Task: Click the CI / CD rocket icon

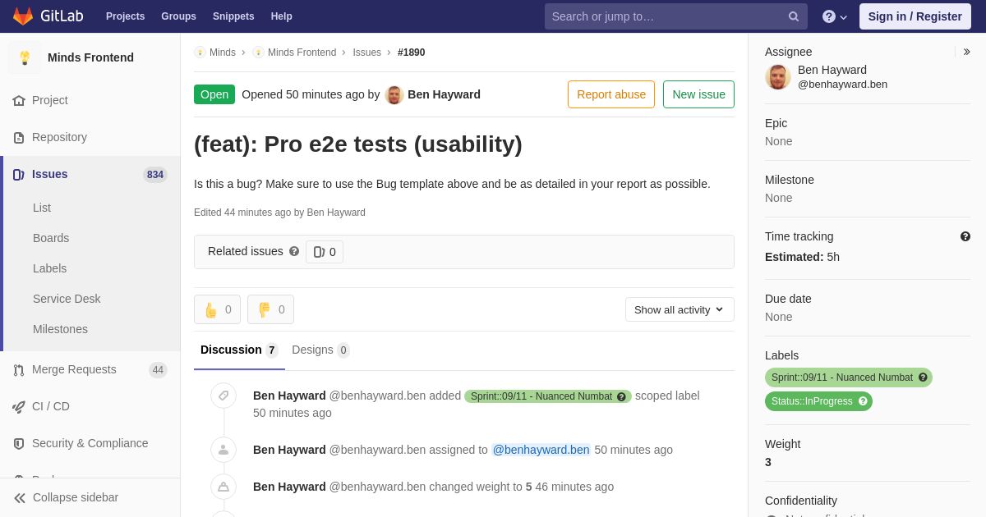Action: (19, 406)
